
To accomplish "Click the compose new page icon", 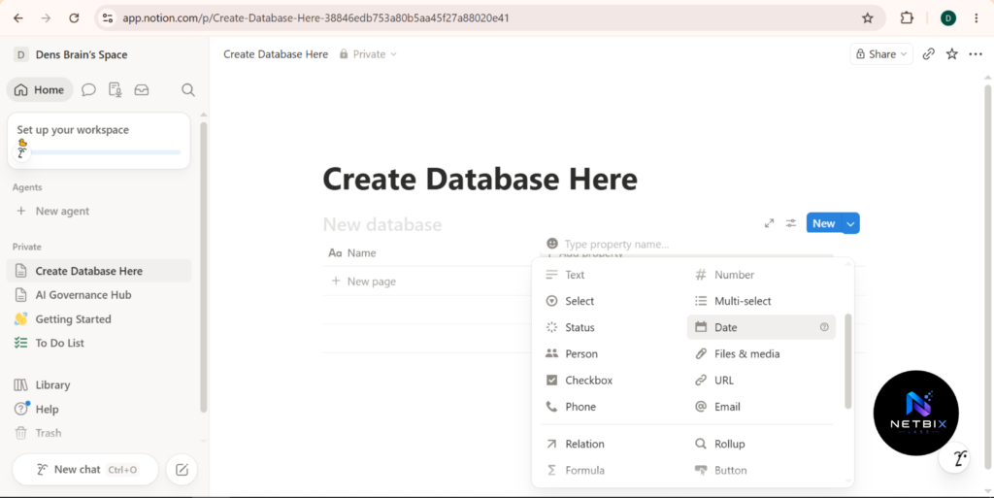I will 182,470.
